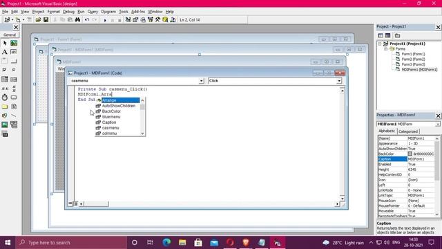The width and height of the screenshot is (442, 249).
Task: Select the DriveListBox tool in toolbox
Action: coord(14,98)
